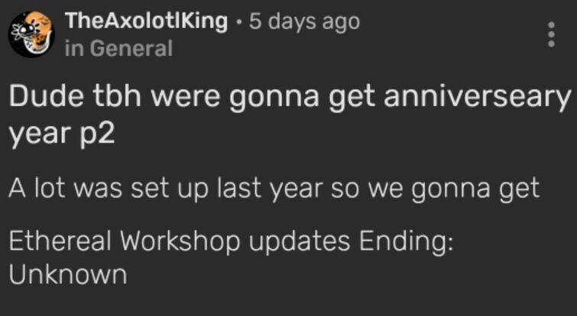Click the 'Ethereal Workshop updates Ending:' line
Image resolution: width=577 pixels, height=316 pixels.
(231, 242)
